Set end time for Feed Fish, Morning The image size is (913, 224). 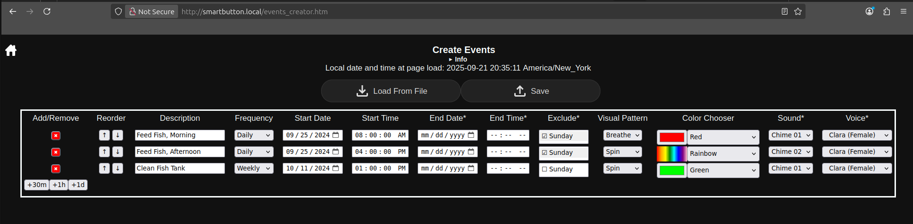coord(508,135)
